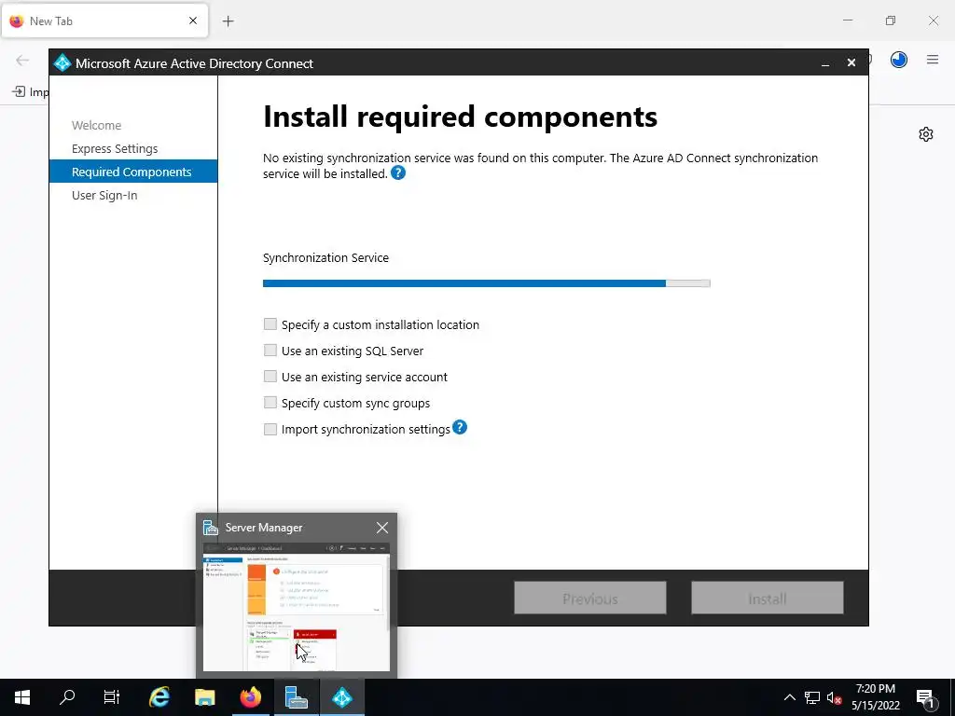Click the muted volume tray icon
Screen dimensions: 955x716
pos(835,697)
